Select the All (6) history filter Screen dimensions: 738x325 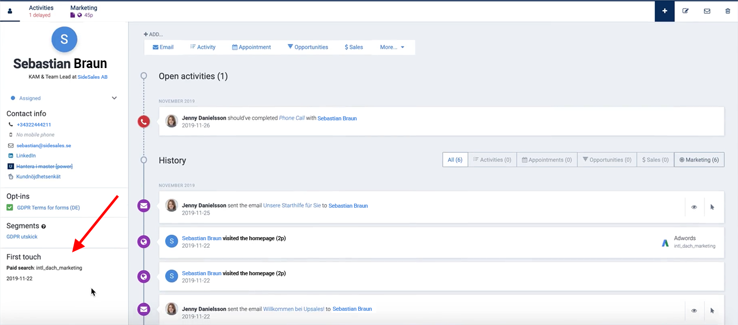tap(455, 159)
